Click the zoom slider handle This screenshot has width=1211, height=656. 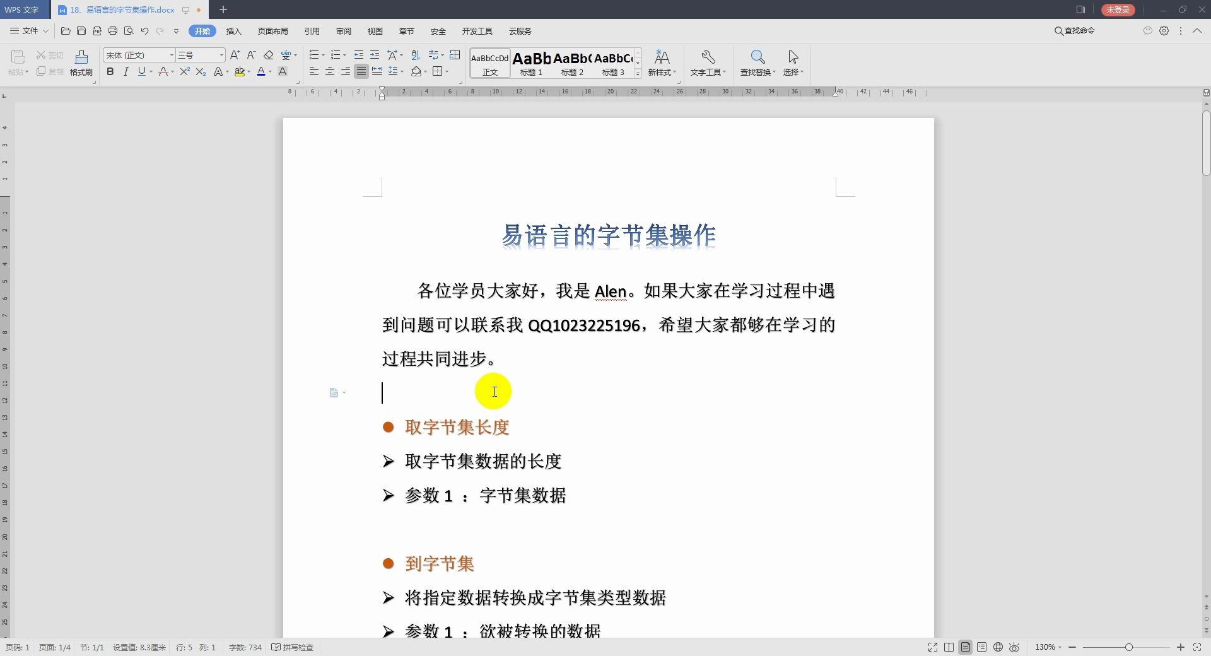coord(1128,647)
